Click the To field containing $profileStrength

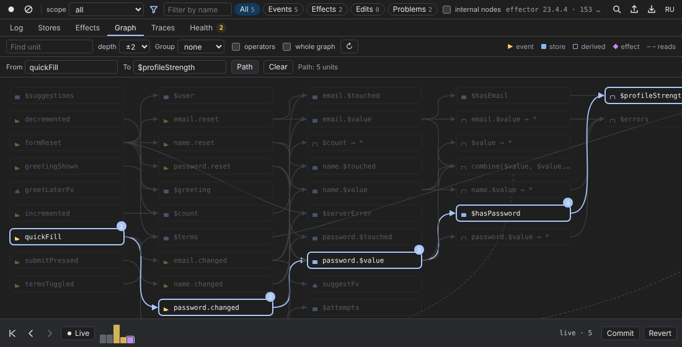pyautogui.click(x=180, y=67)
